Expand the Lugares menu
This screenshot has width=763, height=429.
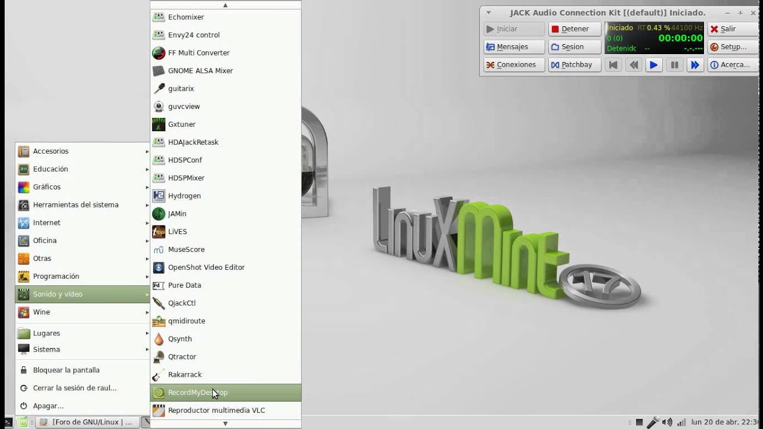pos(82,334)
